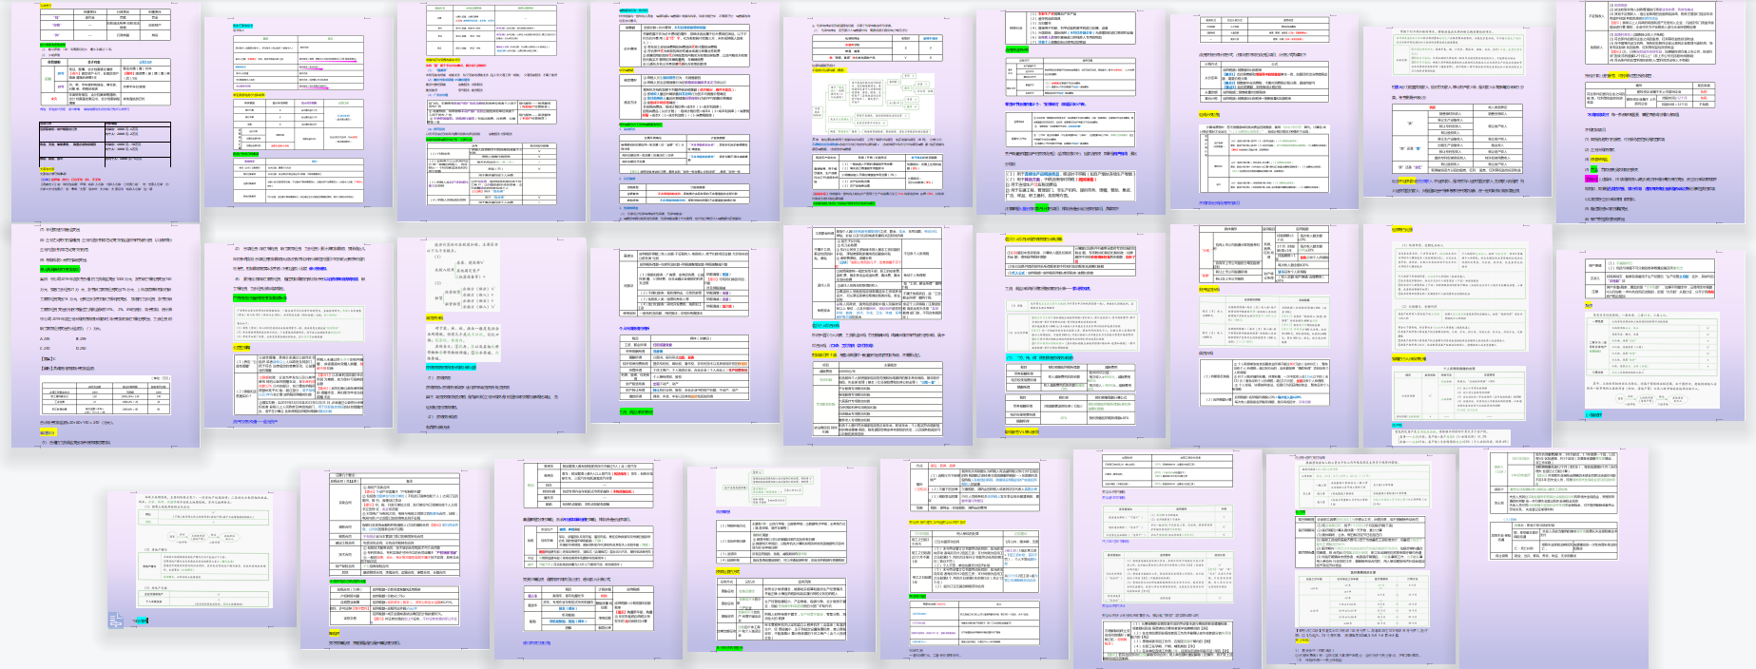Select the second page in the bottom row
The height and width of the screenshot is (669, 1756).
pyautogui.click(x=395, y=561)
